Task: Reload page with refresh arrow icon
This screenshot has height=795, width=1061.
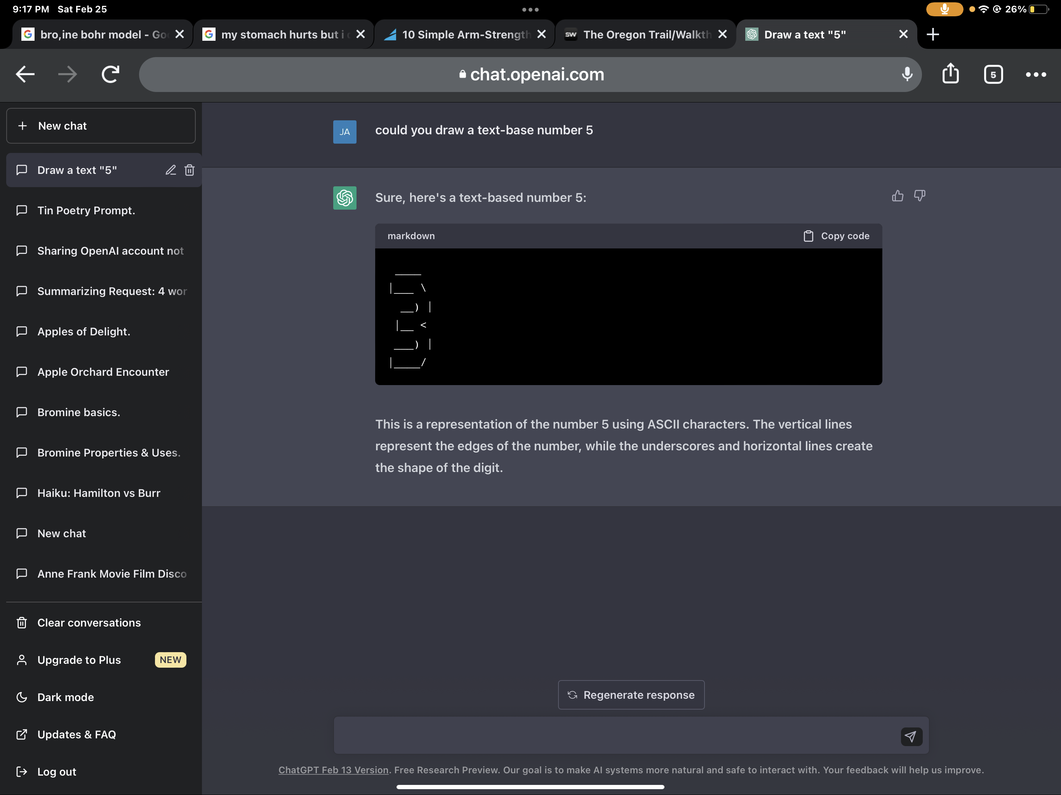Action: (110, 74)
